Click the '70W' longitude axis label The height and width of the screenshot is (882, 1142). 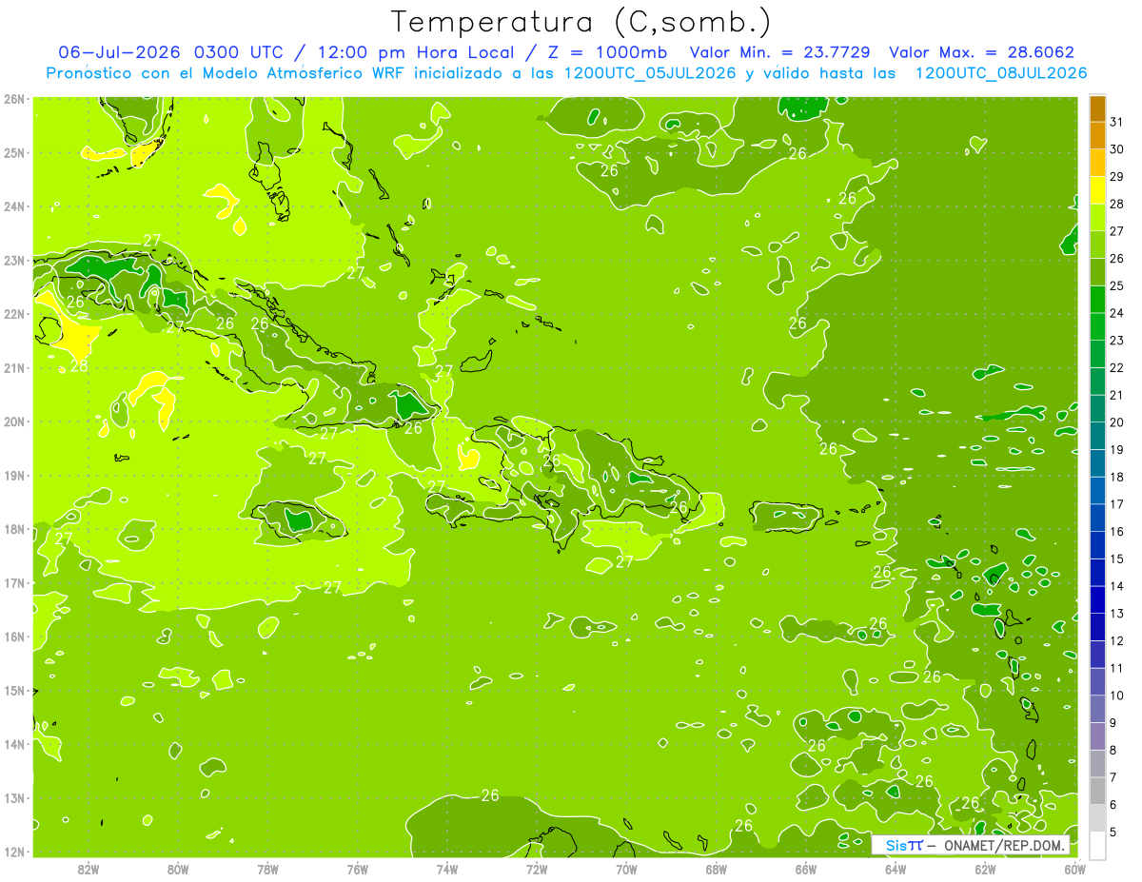coord(626,869)
